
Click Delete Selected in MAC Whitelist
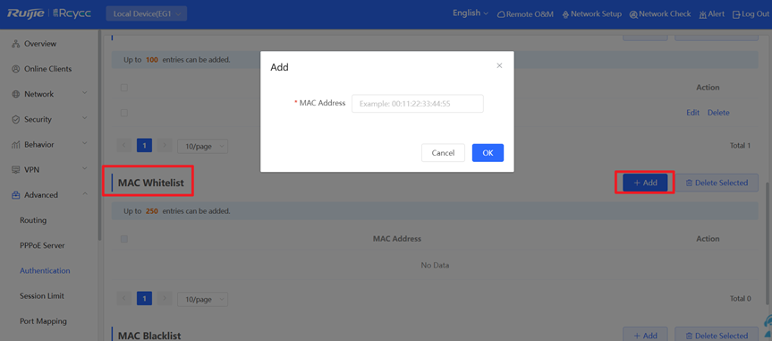[717, 183]
